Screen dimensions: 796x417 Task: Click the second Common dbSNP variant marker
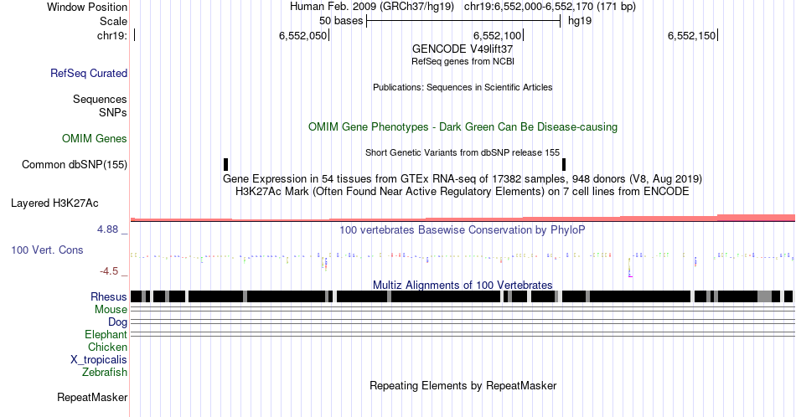click(564, 164)
